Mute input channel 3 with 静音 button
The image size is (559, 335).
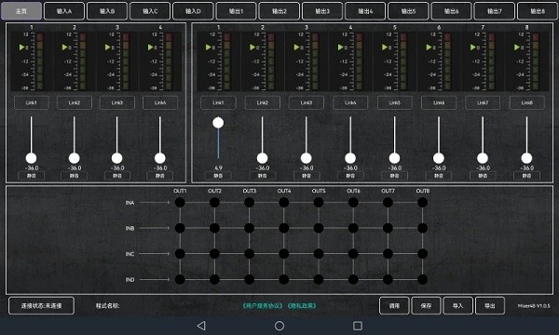(x=117, y=176)
